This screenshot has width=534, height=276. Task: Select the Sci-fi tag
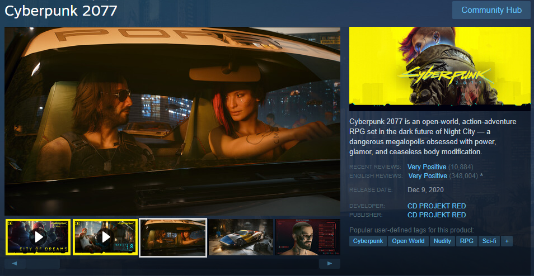tap(489, 241)
